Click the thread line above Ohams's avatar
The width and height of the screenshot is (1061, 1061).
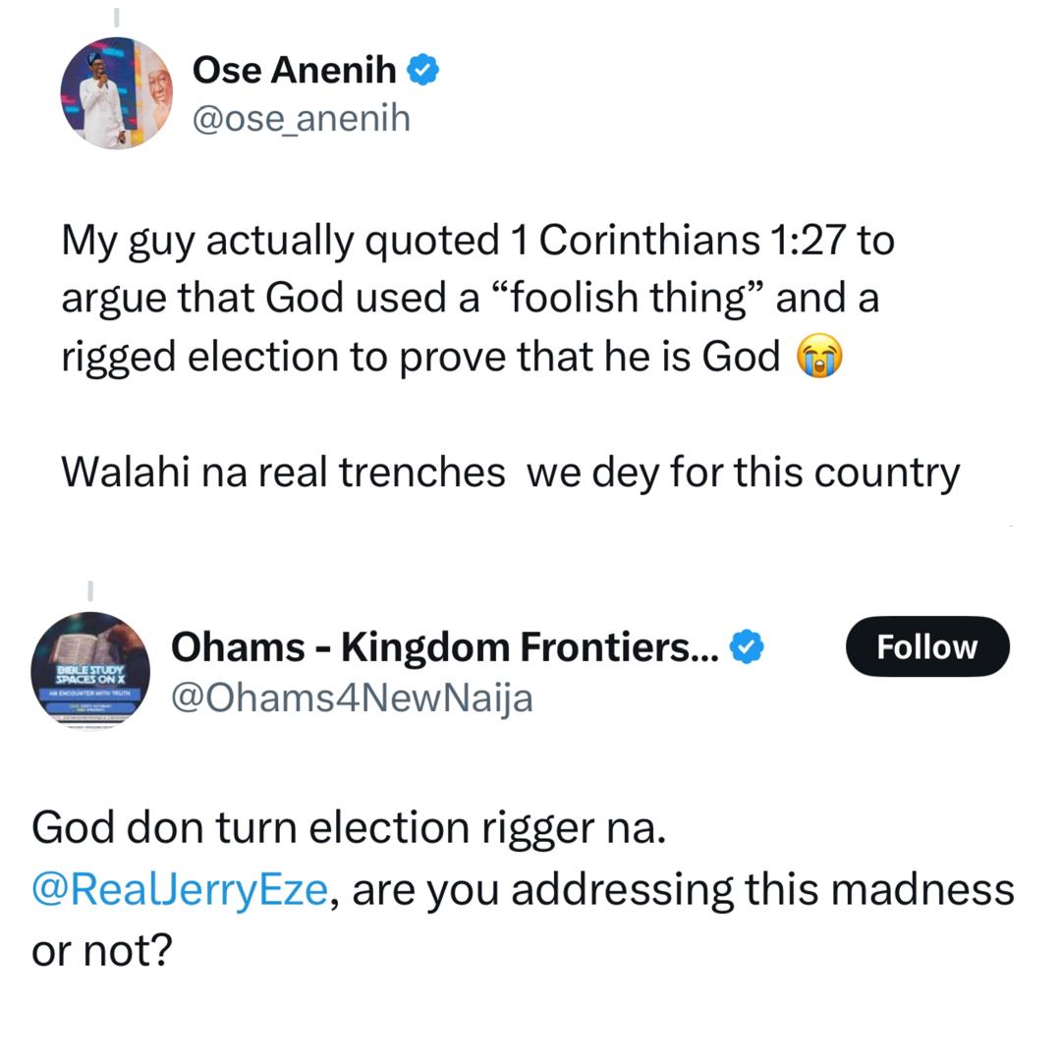pyautogui.click(x=89, y=590)
